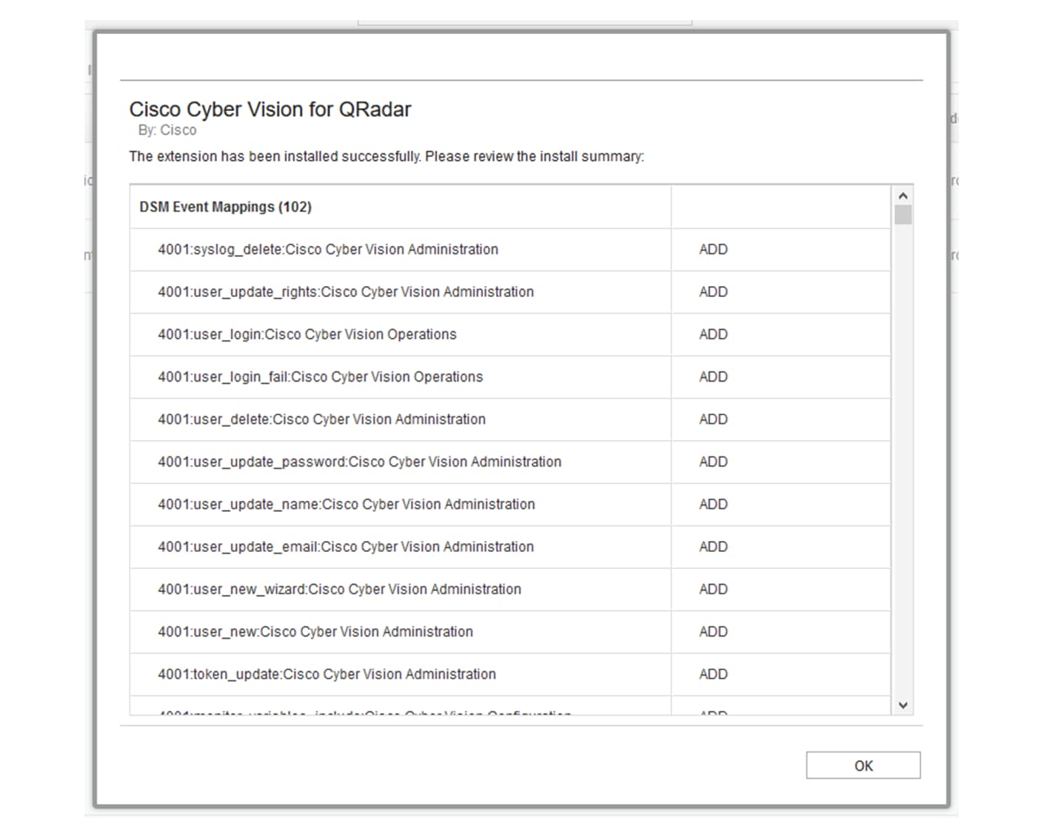Click the scrollbar up arrow
The width and height of the screenshot is (1044, 838).
pos(903,195)
